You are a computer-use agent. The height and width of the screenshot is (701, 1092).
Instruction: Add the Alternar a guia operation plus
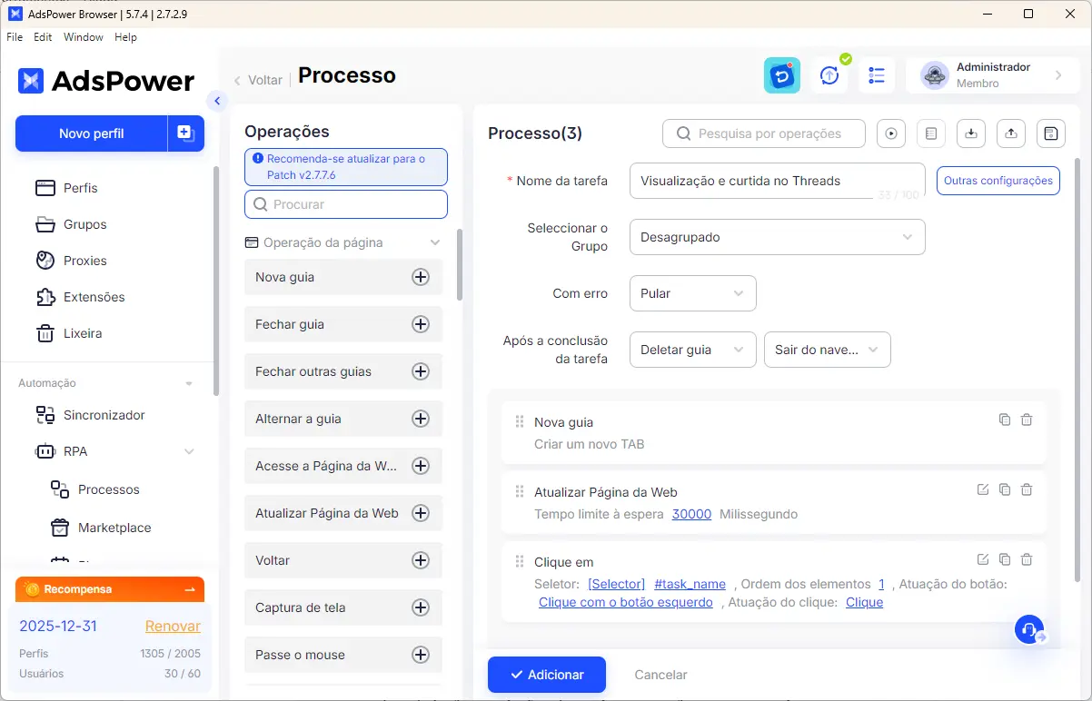[x=421, y=419]
